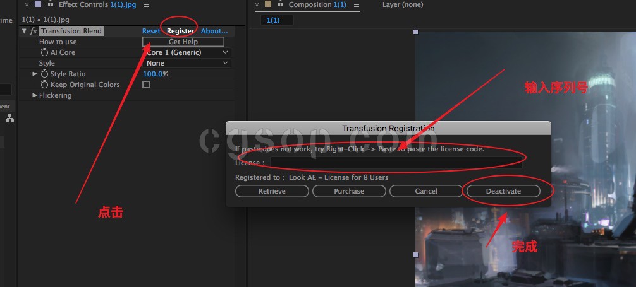Collapse the Transfusion Blend effect twirl arrow
636x287 pixels.
(23, 31)
